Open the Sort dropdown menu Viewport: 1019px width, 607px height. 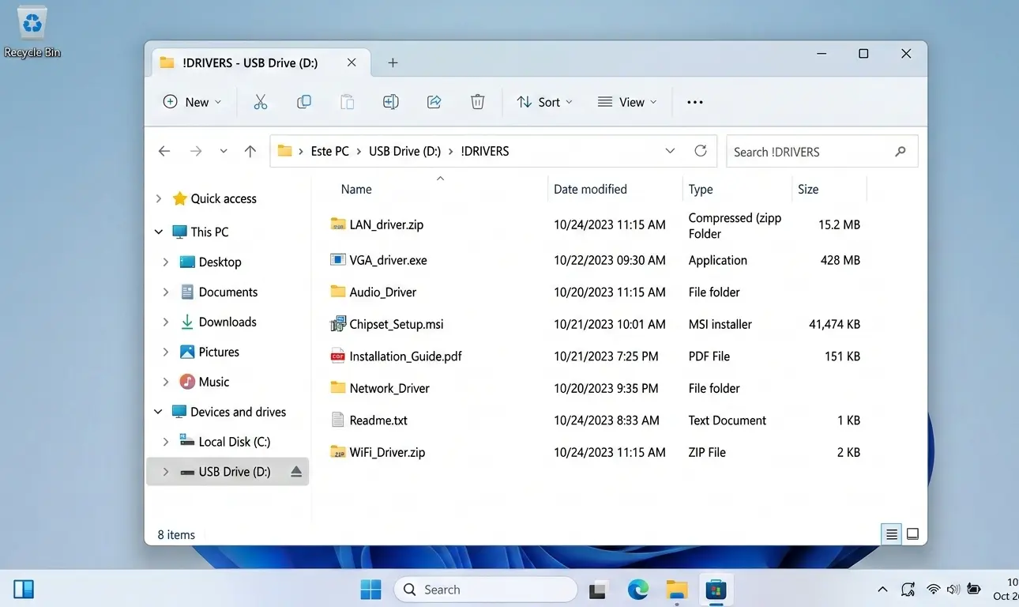click(x=544, y=102)
